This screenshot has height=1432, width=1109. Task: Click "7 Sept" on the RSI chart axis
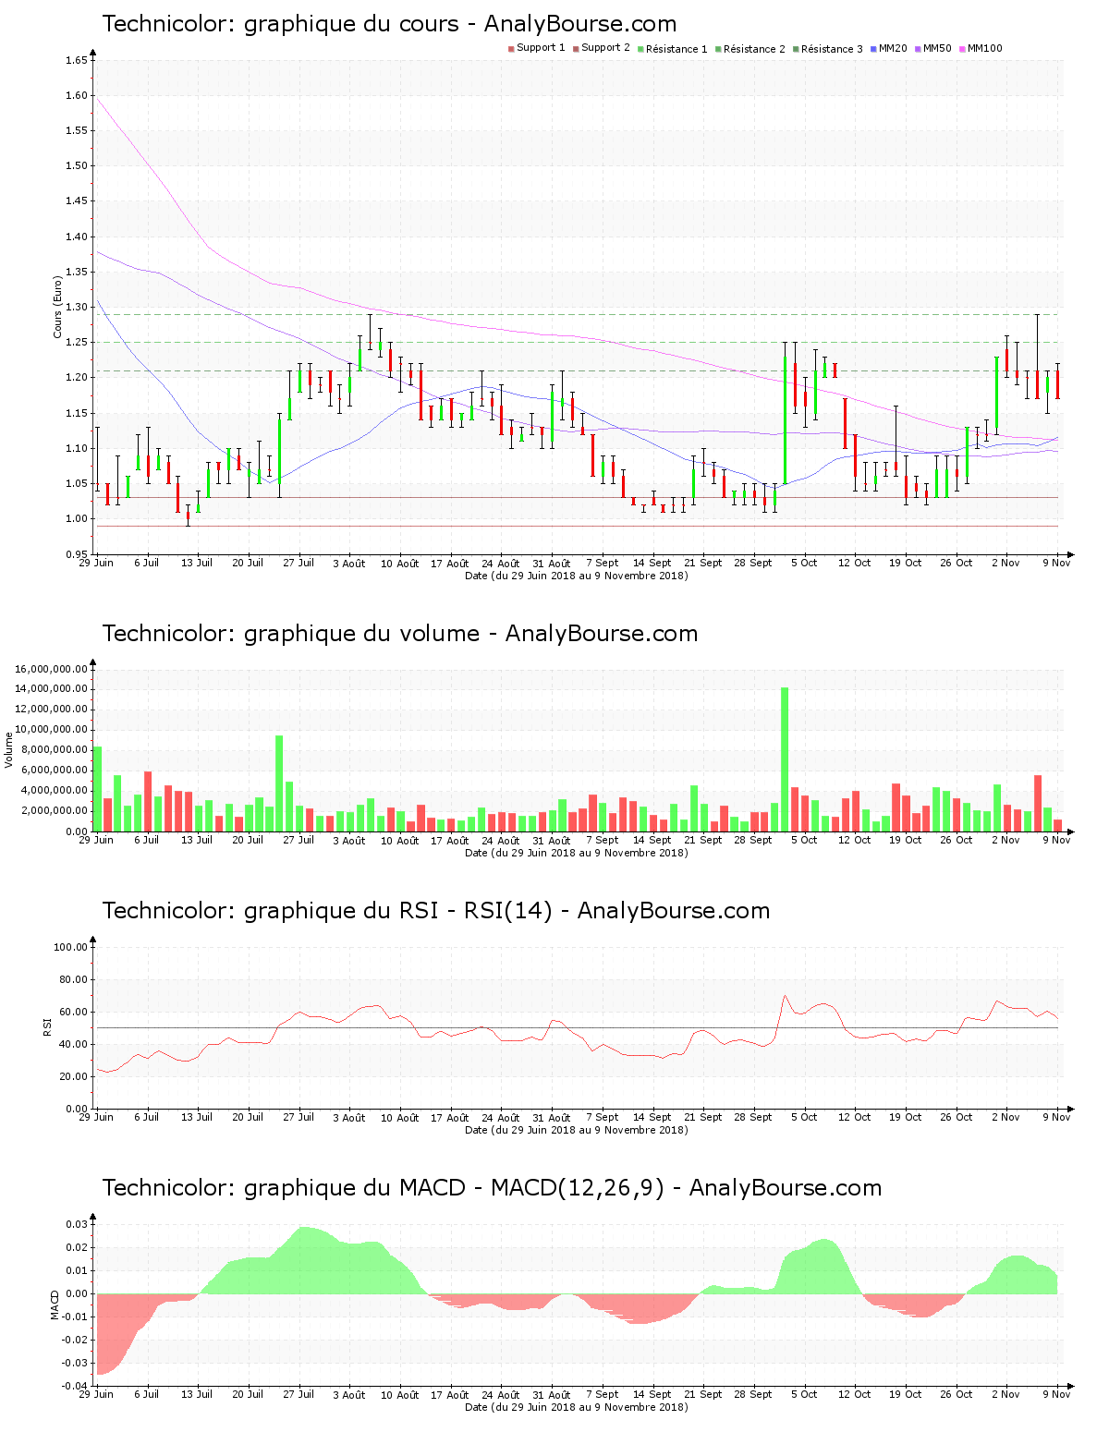[603, 1117]
